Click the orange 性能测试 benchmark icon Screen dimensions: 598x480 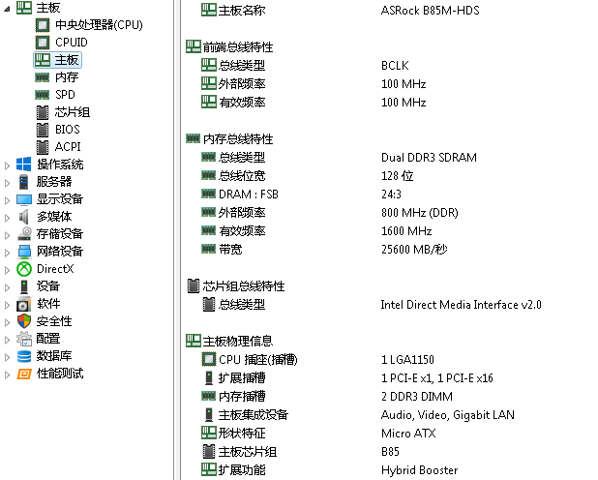(24, 374)
